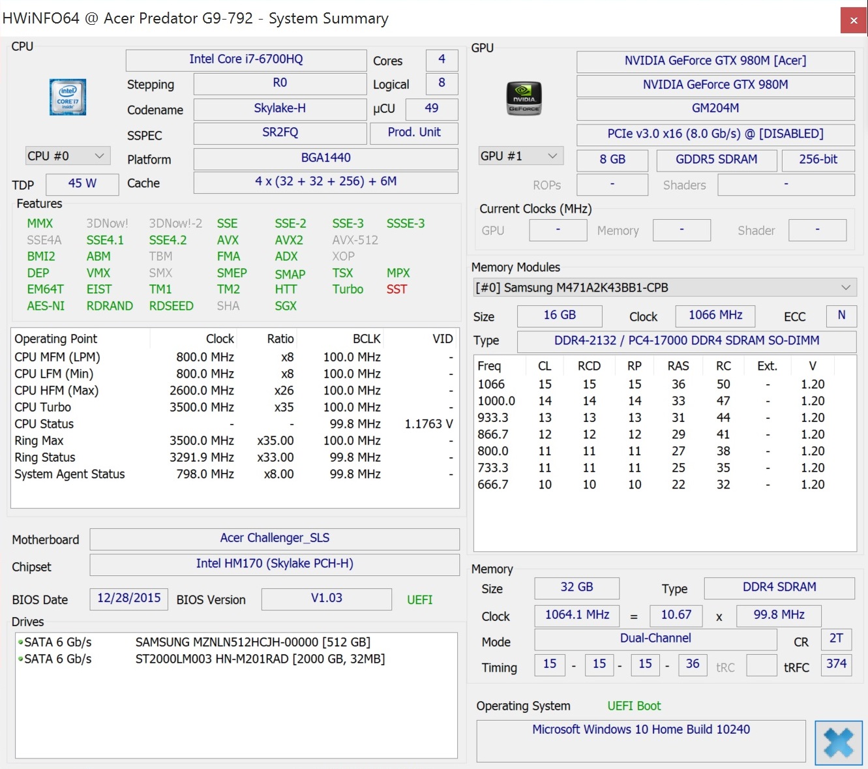
Task: Click the 45 W TDP value
Action: pos(83,184)
